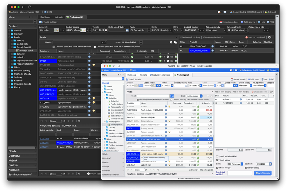289x193 pixels.
Task: Open the Sklad dropdown showing HL Hlavní sklad
Action: coord(141,43)
